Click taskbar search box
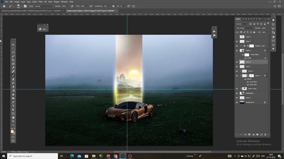Image resolution: width=284 pixels, height=159 pixels. click(32, 156)
